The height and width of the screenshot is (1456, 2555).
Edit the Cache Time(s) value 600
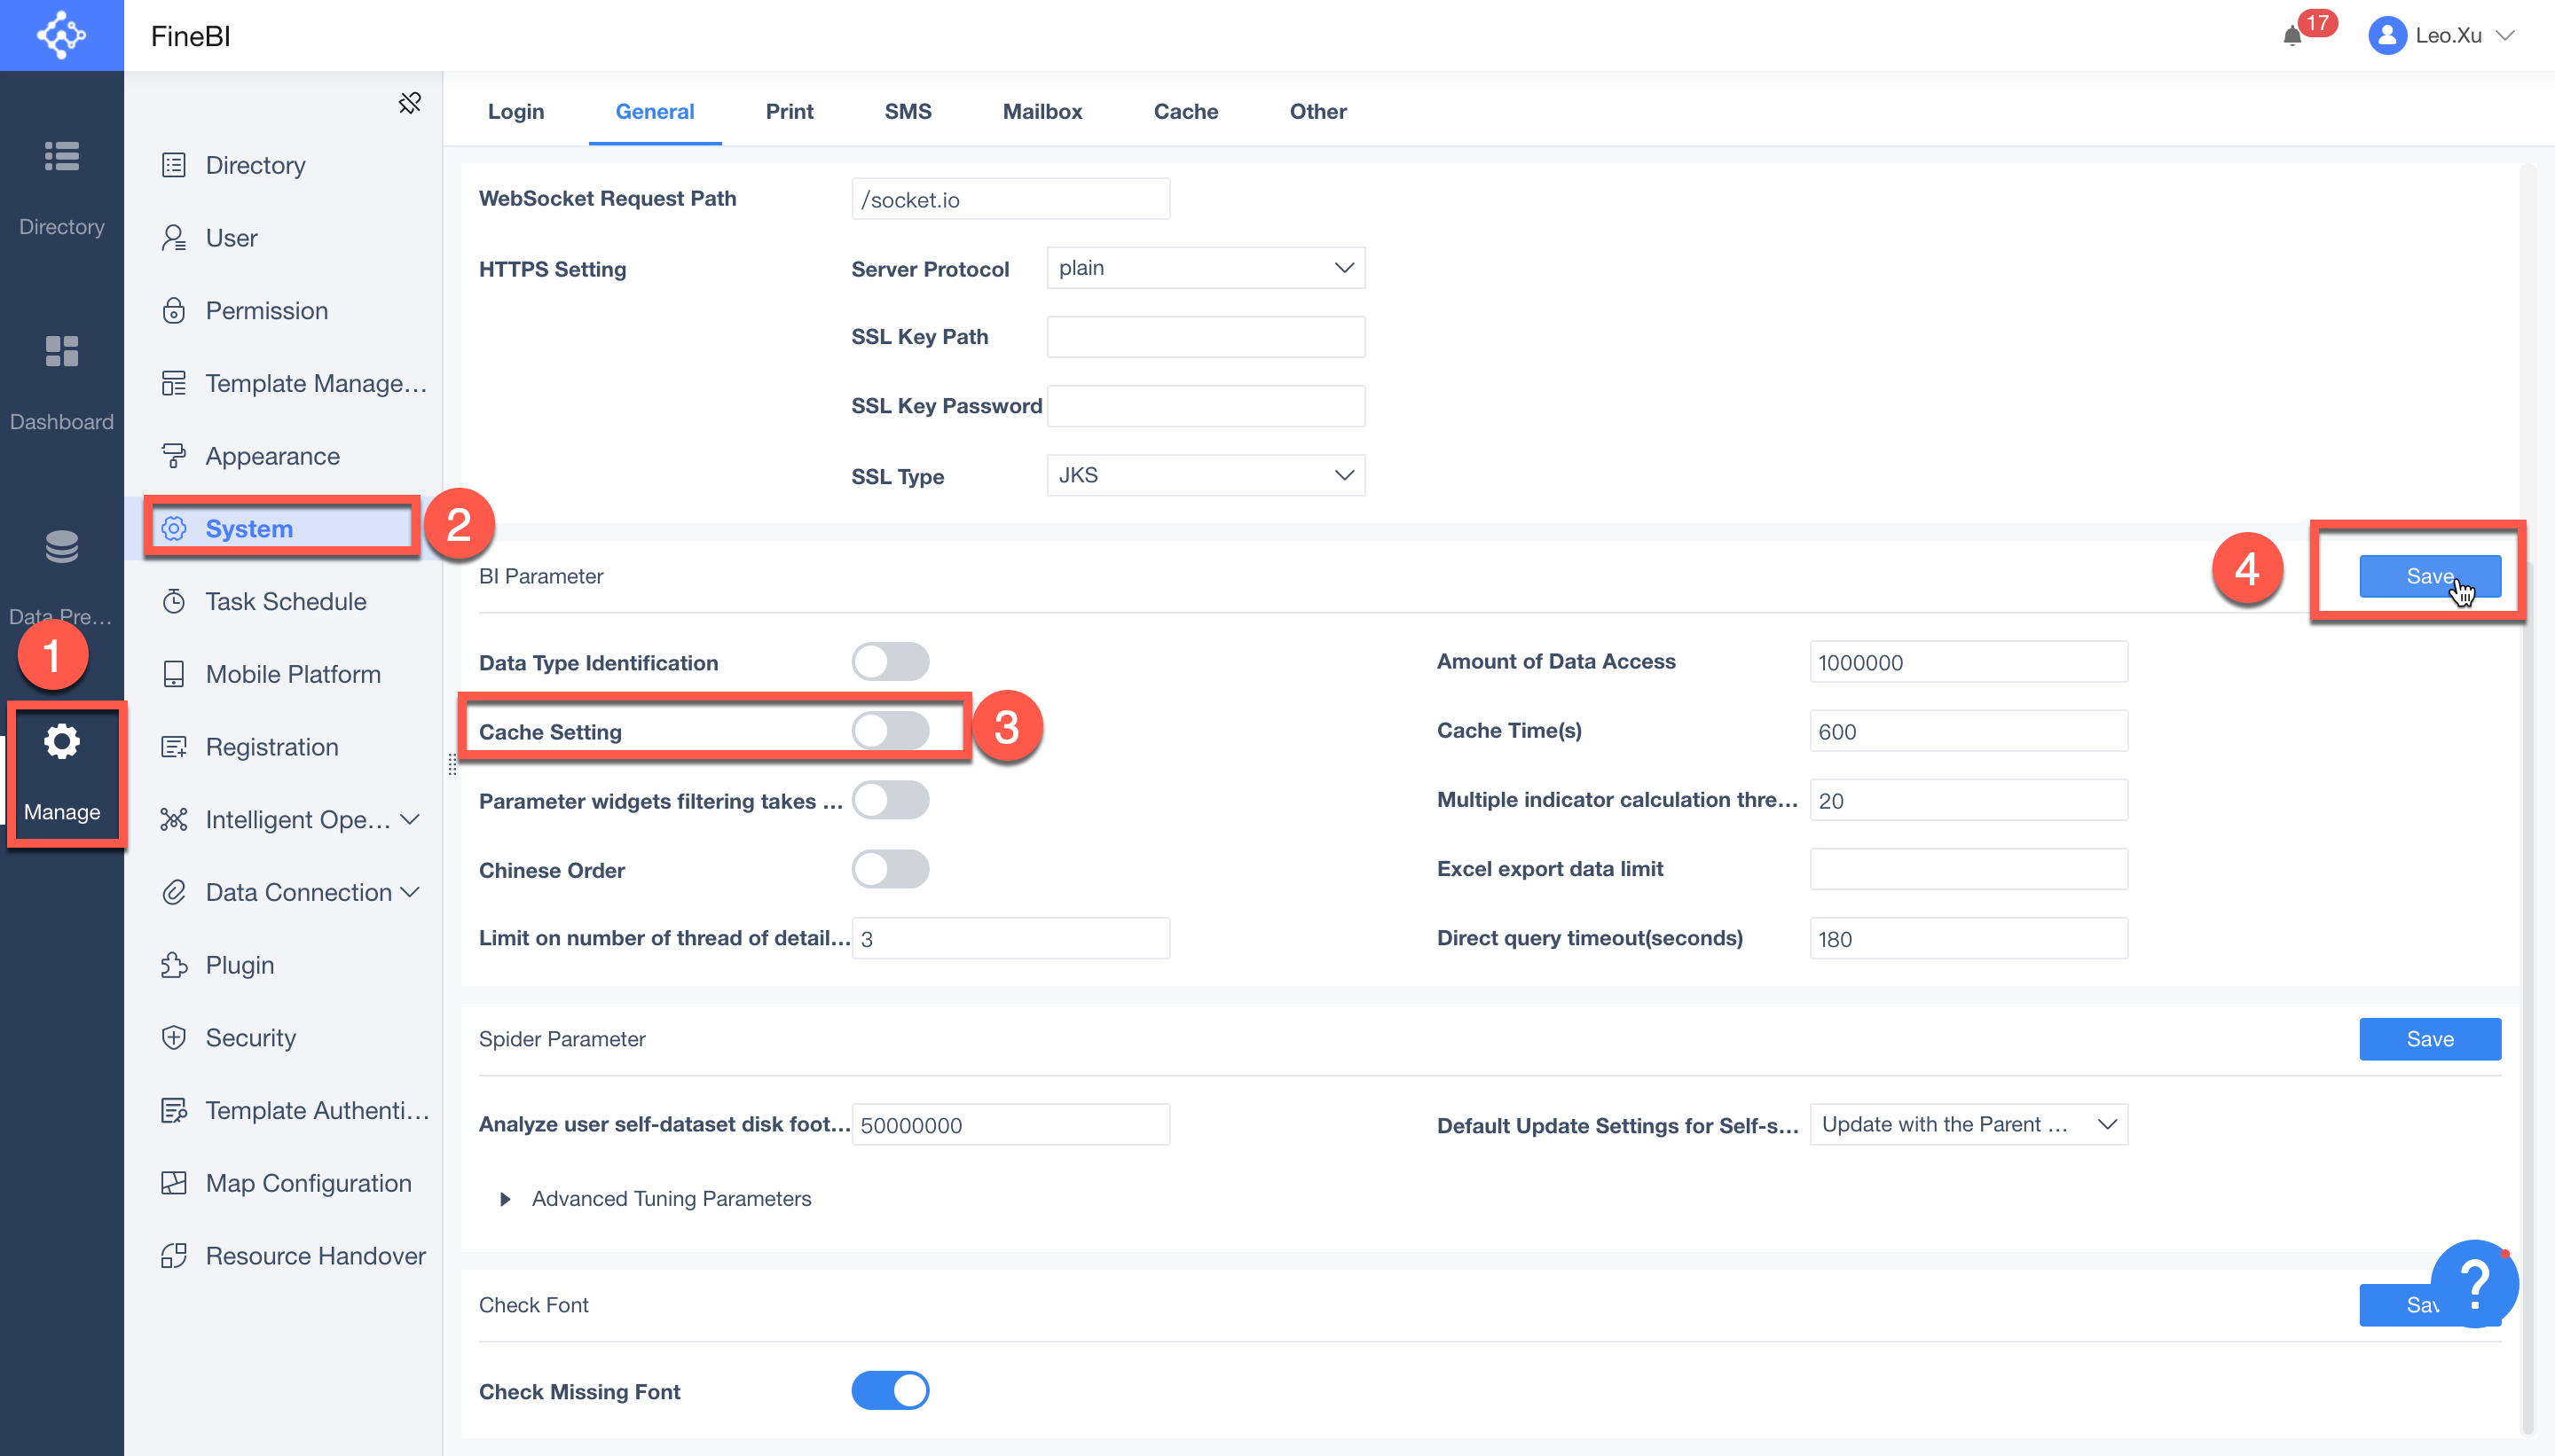coord(1967,730)
